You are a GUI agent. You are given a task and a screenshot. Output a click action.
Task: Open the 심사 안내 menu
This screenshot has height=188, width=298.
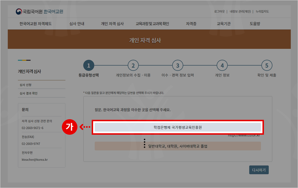click(x=77, y=24)
